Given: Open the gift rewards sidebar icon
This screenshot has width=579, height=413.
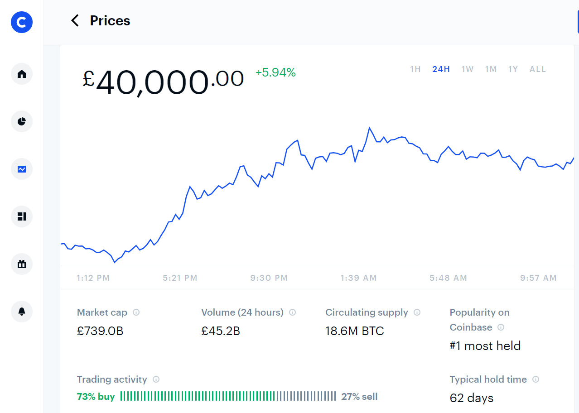Looking at the screenshot, I should 22,264.
